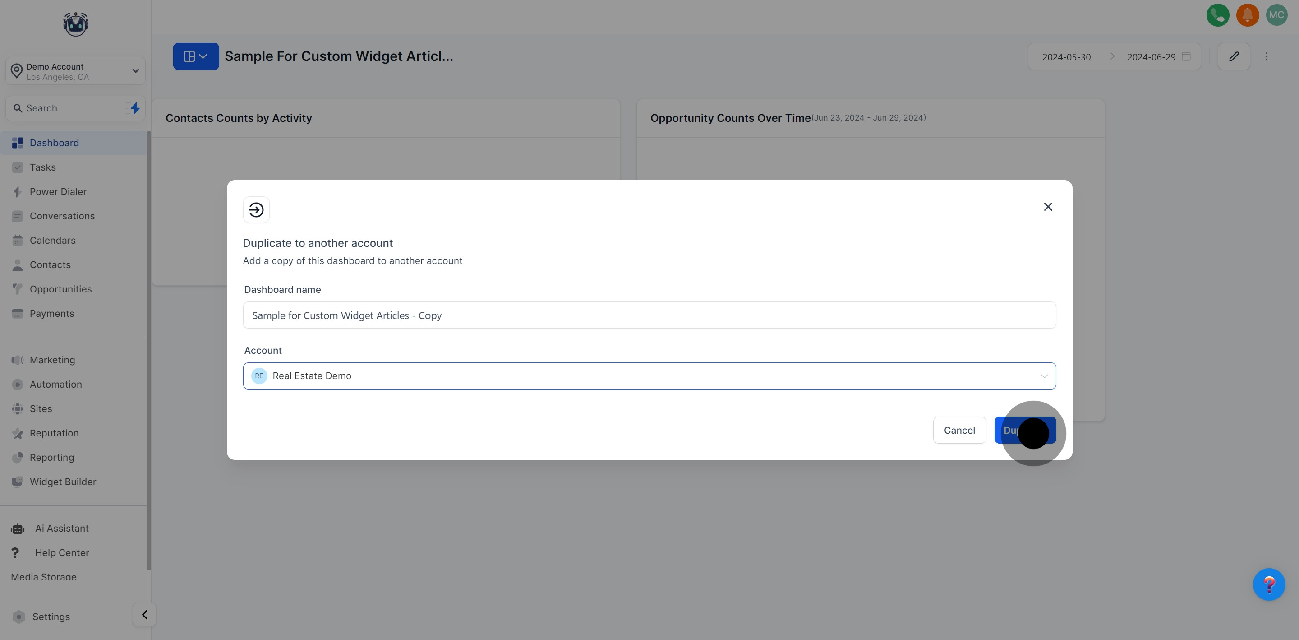The width and height of the screenshot is (1299, 640).
Task: Click the MC user avatar
Action: (1276, 15)
